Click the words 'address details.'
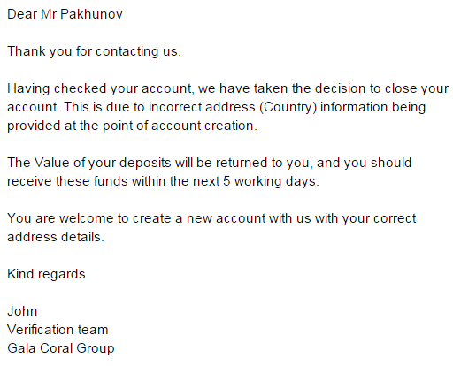Screen dimensions: 453x366 (56, 237)
